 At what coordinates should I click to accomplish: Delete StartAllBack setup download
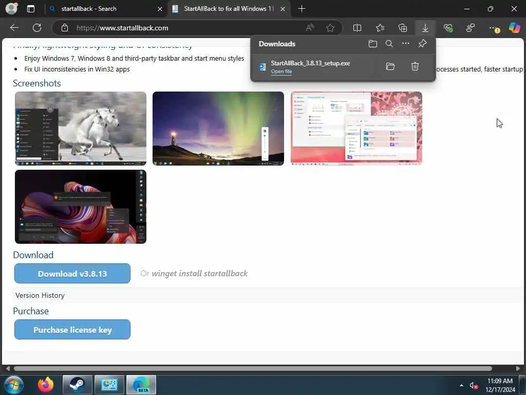(x=415, y=66)
